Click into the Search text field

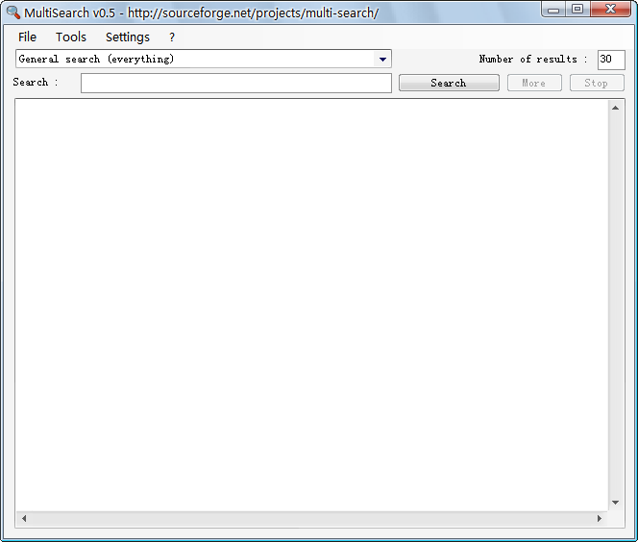pyautogui.click(x=235, y=84)
